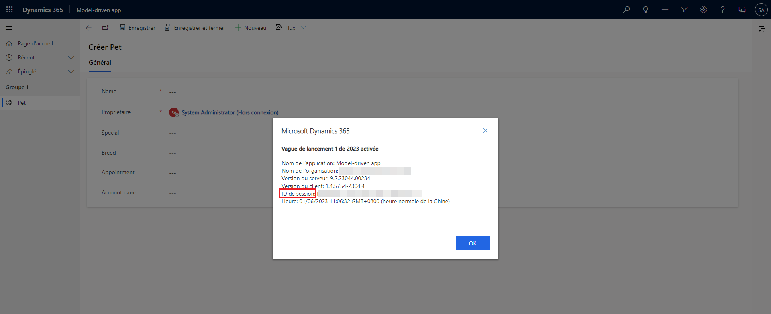Viewport: 771px width, 314px height.
Task: Click the Enregistrer button
Action: coord(137,28)
